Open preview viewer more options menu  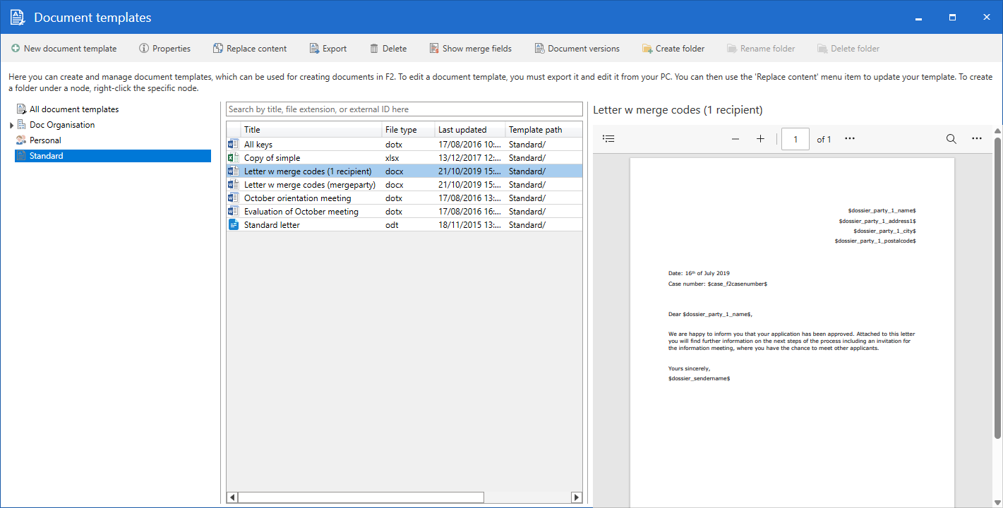point(977,139)
